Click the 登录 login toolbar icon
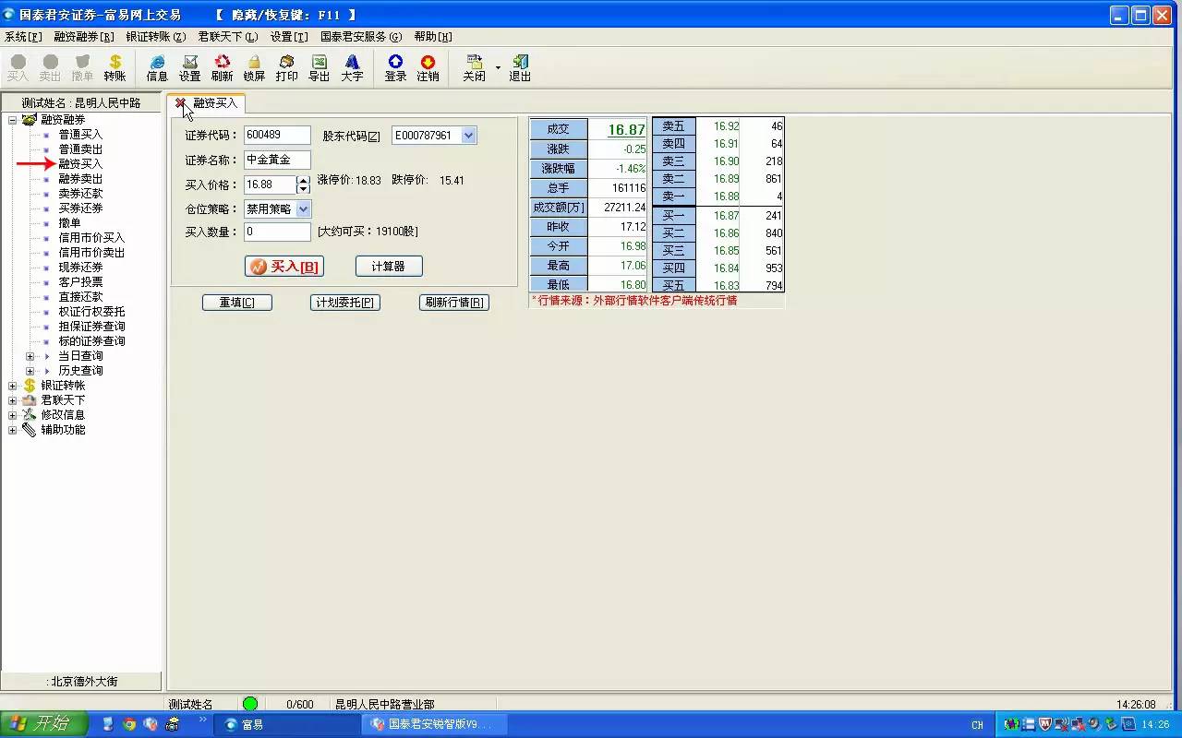Screen dimensions: 1182x738 pos(395,67)
